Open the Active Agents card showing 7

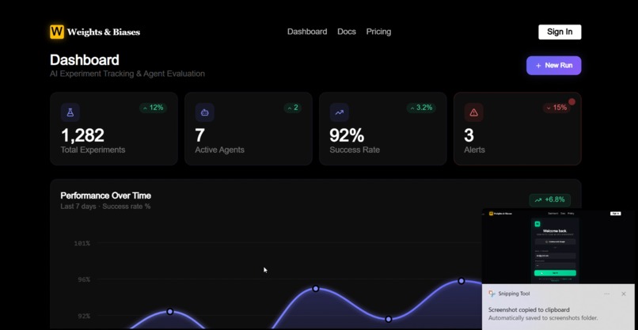pyautogui.click(x=249, y=128)
